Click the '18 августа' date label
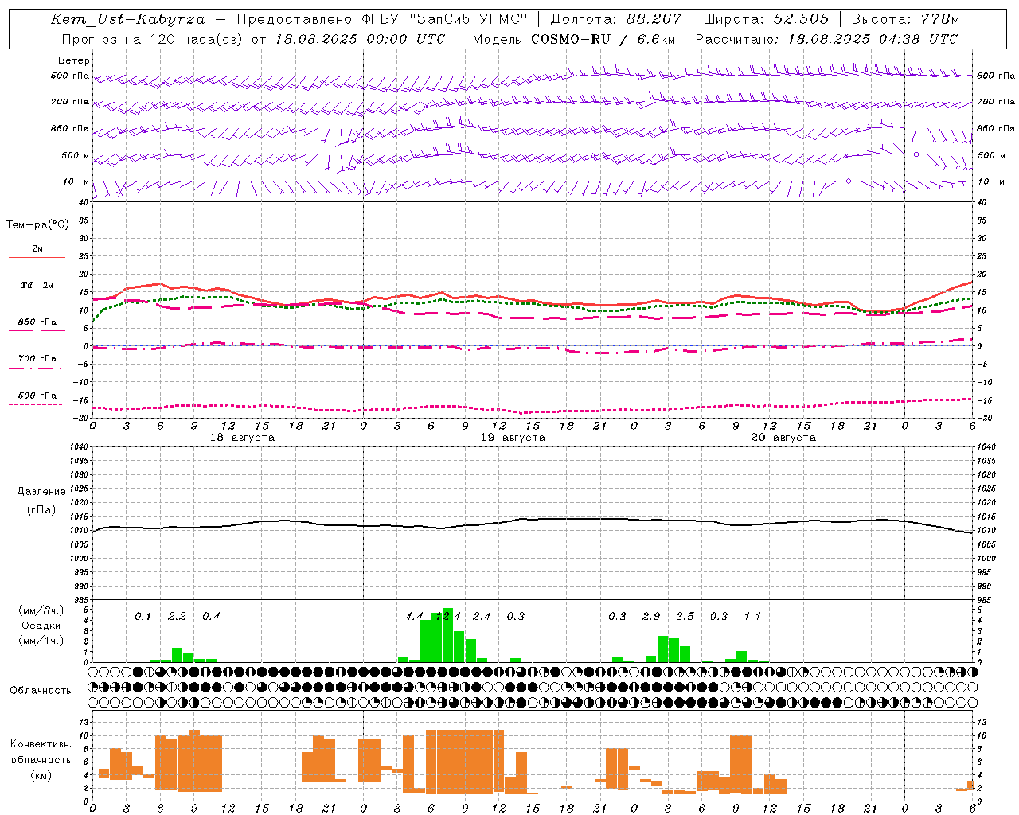The image size is (1019, 815). click(242, 438)
